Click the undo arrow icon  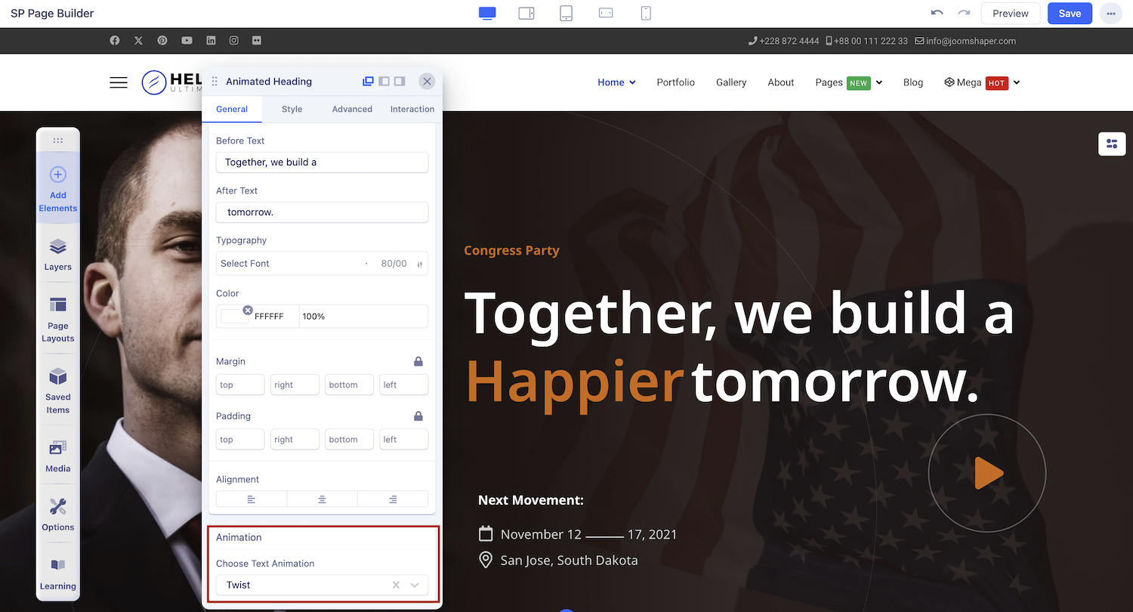[x=937, y=14]
